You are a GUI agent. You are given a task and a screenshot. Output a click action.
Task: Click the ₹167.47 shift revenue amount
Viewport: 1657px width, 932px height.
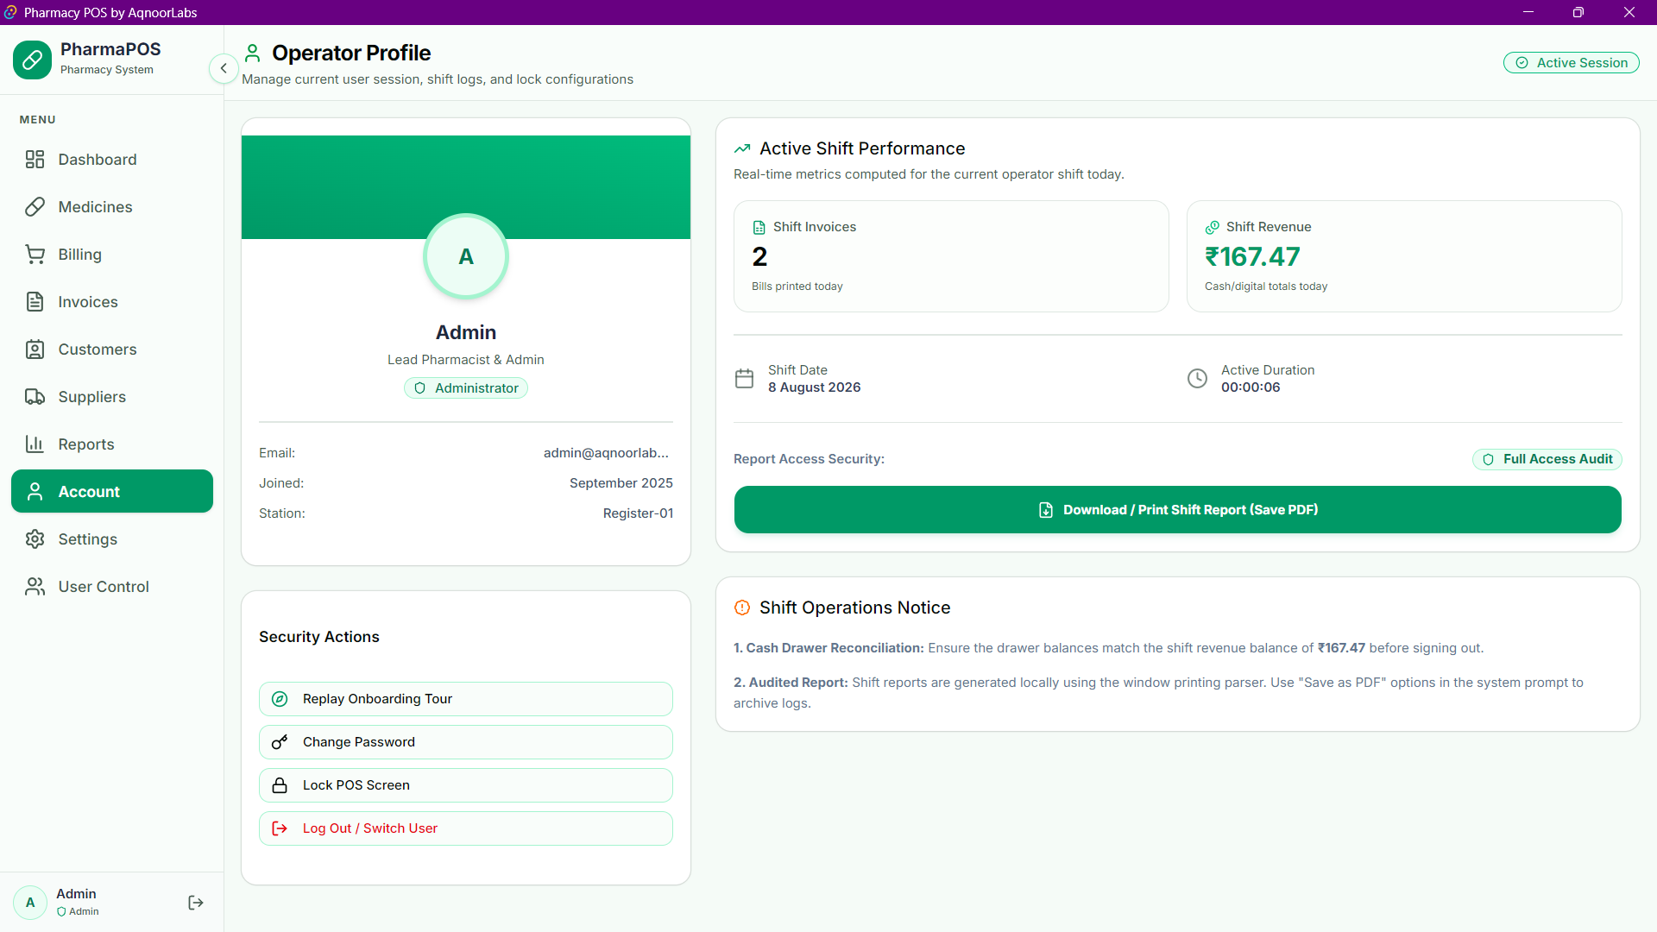click(x=1252, y=256)
